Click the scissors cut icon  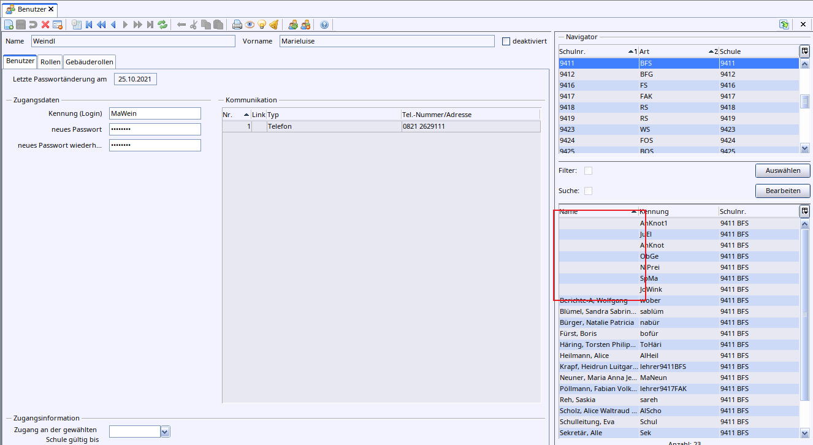click(x=194, y=25)
